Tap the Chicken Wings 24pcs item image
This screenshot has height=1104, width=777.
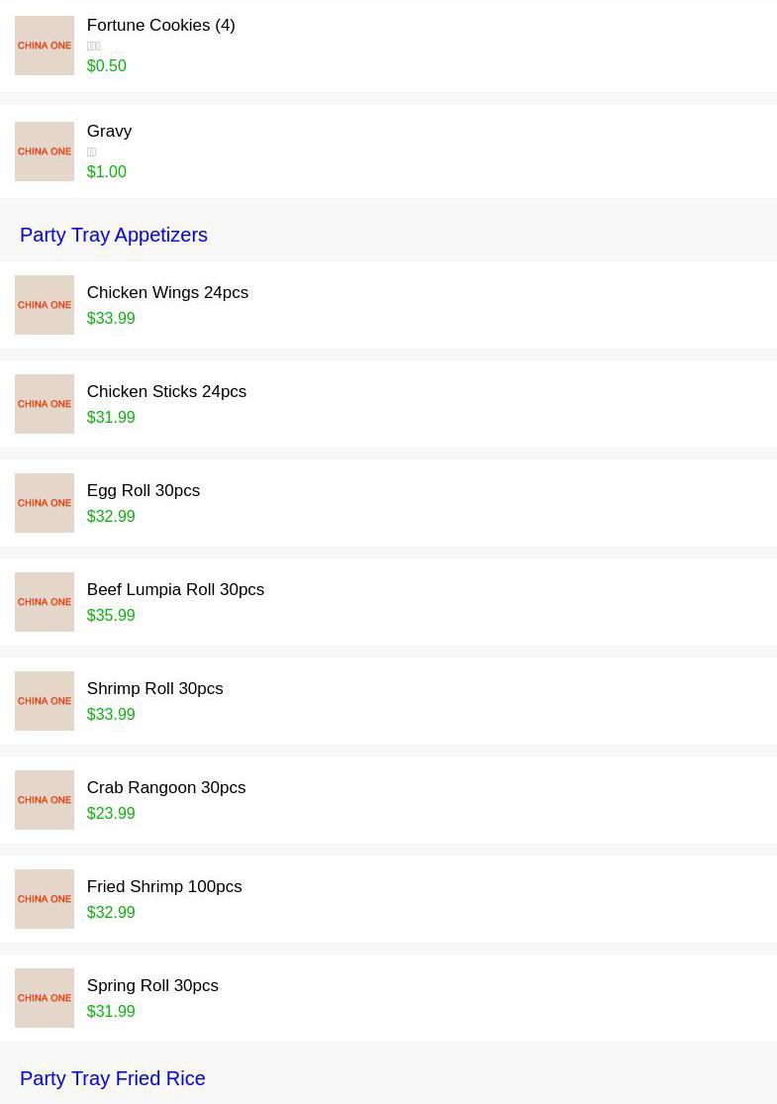click(x=45, y=305)
